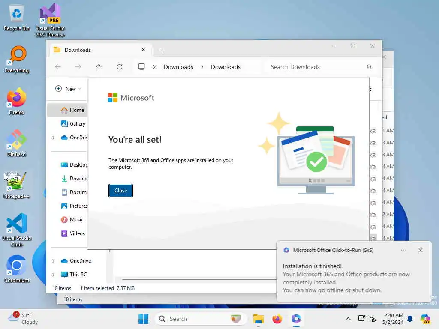Select the Everything search desktop shortcut
Image resolution: width=439 pixels, height=329 pixels.
point(17,59)
